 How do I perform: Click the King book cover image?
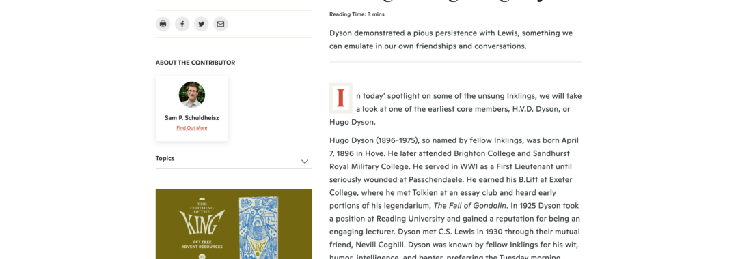[x=258, y=228]
